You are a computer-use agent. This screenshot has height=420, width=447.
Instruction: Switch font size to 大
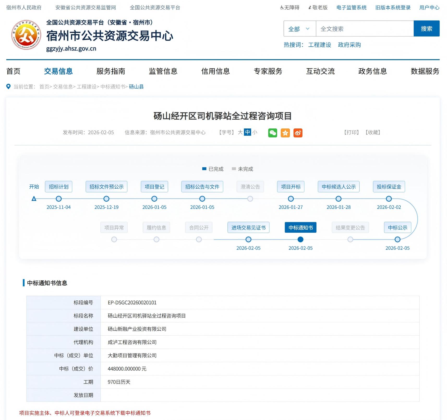click(x=240, y=132)
